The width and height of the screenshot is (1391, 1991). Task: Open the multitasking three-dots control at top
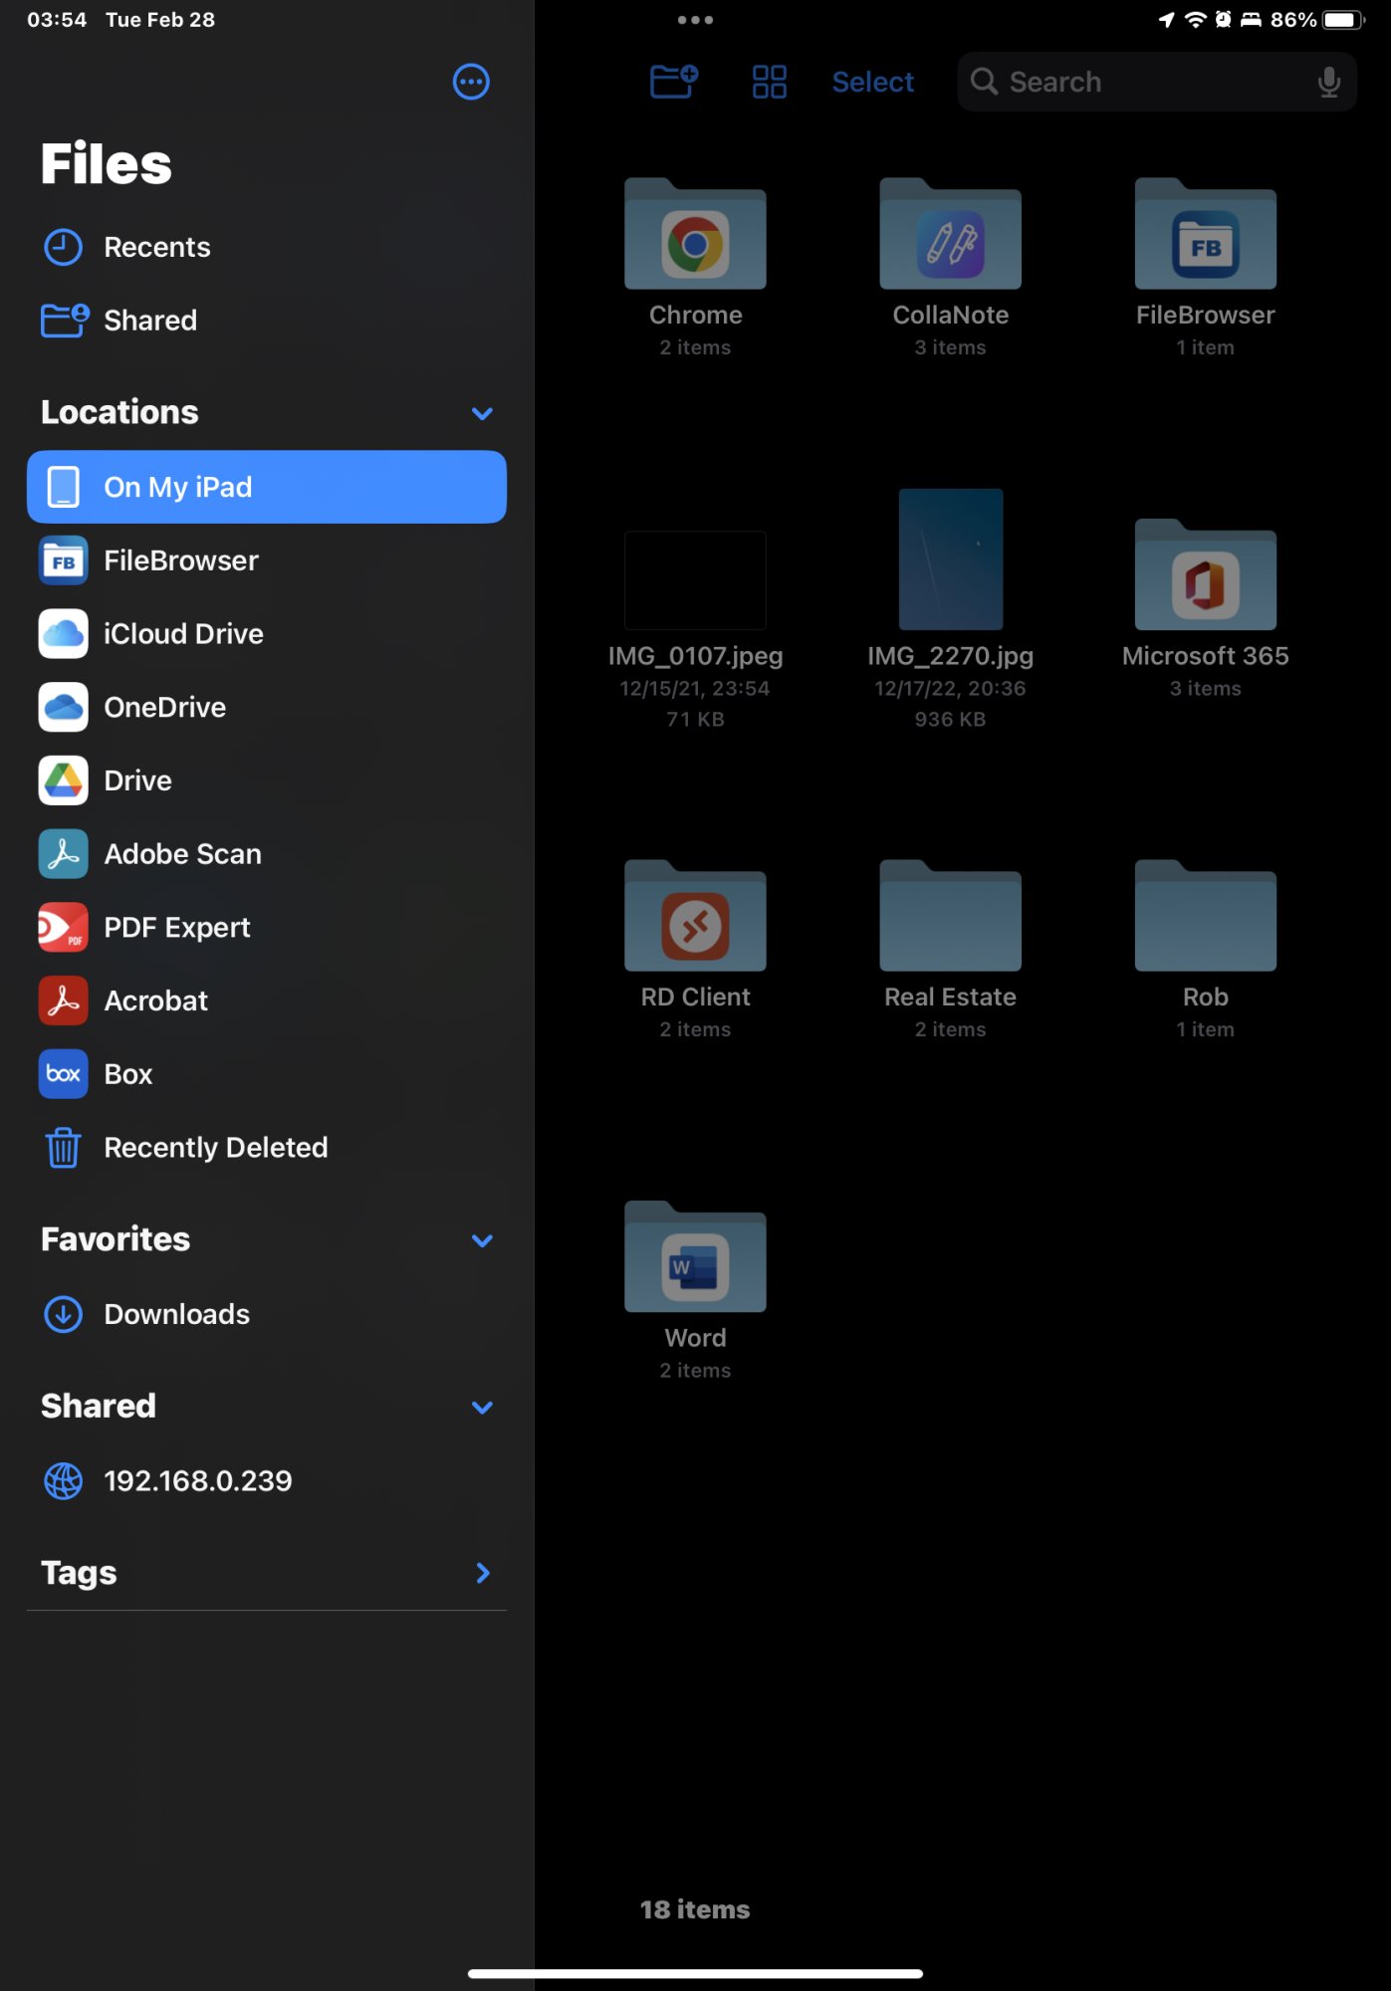[695, 20]
